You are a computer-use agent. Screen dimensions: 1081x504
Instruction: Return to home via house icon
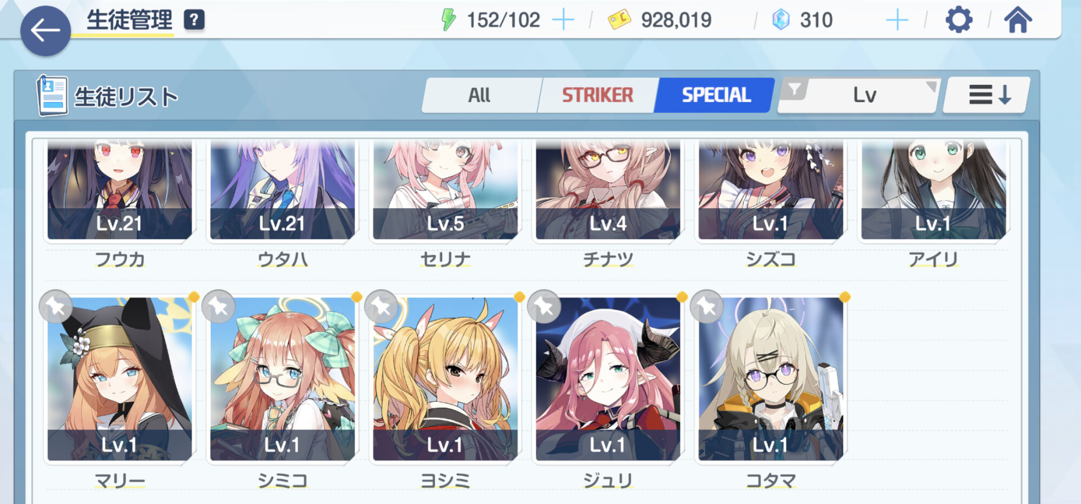pos(1018,20)
